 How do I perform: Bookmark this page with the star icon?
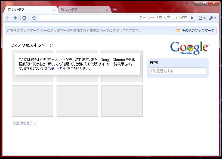34,18
